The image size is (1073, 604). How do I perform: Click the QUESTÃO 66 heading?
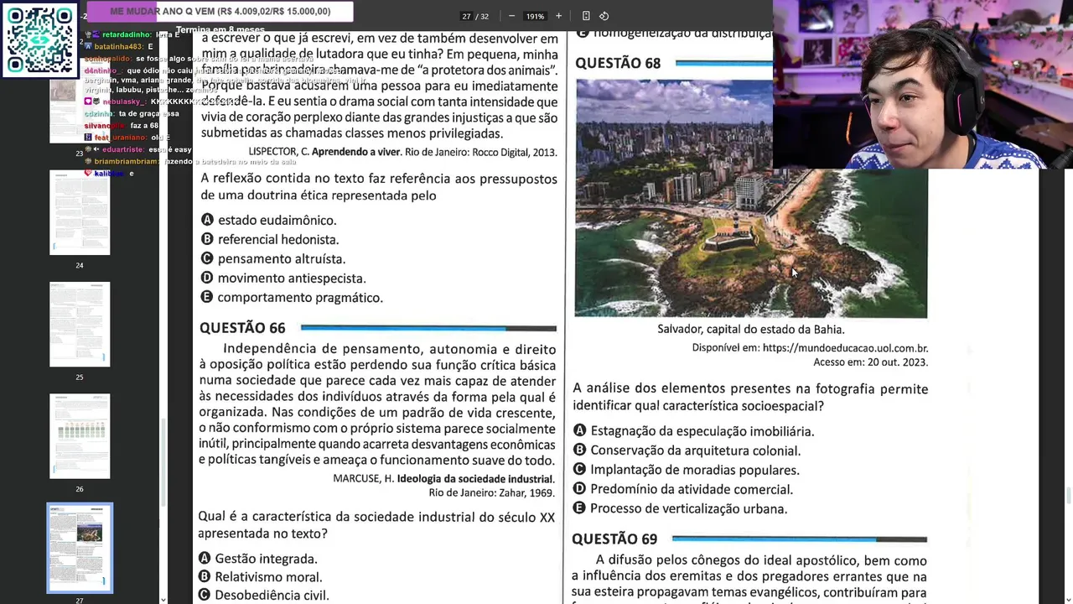coord(242,328)
